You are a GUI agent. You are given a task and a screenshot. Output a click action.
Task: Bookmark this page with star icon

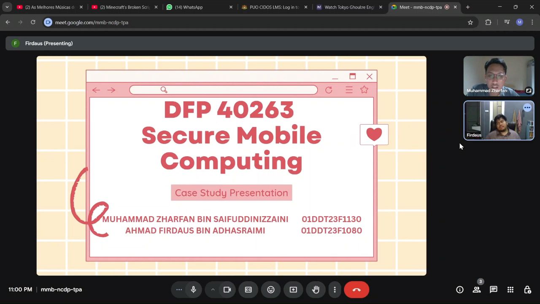tap(470, 22)
